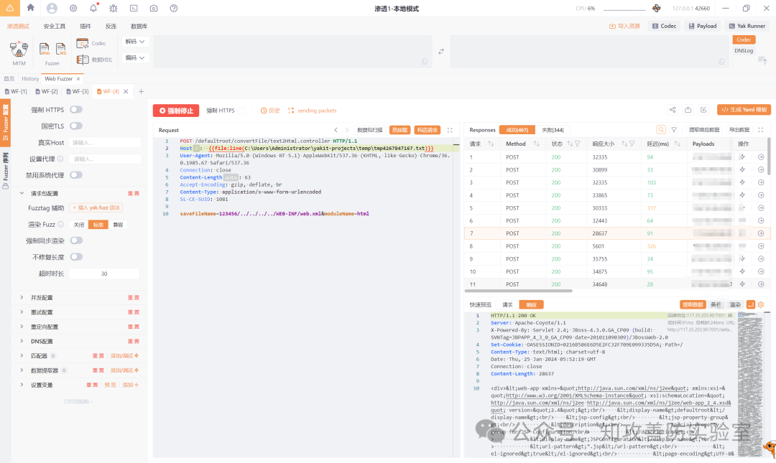Viewport: 776px width, 463px height.
Task: Click the screenshot camera icon in the top bar
Action: [x=153, y=8]
